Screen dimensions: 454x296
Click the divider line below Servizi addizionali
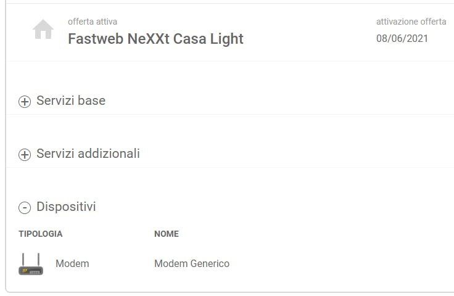coord(229,168)
